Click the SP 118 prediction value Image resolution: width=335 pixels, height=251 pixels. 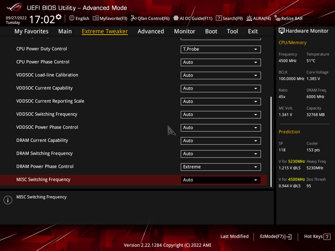point(282,150)
